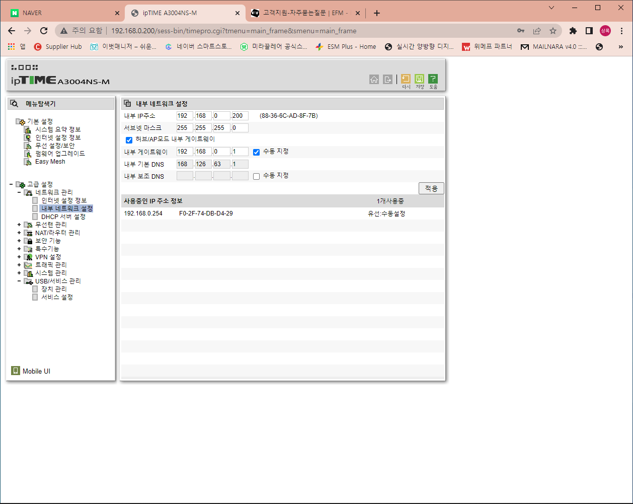Open the Chrome profile avatar
The height and width of the screenshot is (504, 633).
coord(605,31)
